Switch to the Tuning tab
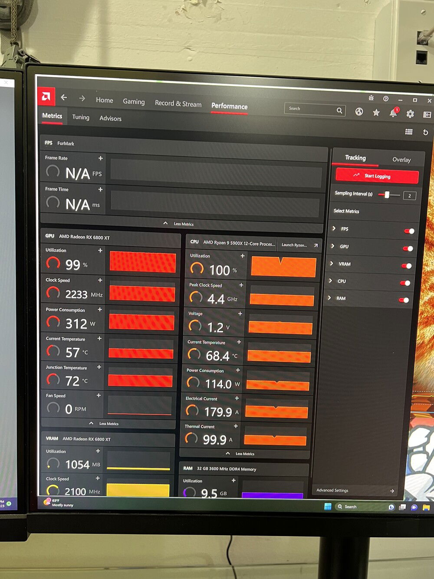The height and width of the screenshot is (579, 434). pyautogui.click(x=81, y=117)
